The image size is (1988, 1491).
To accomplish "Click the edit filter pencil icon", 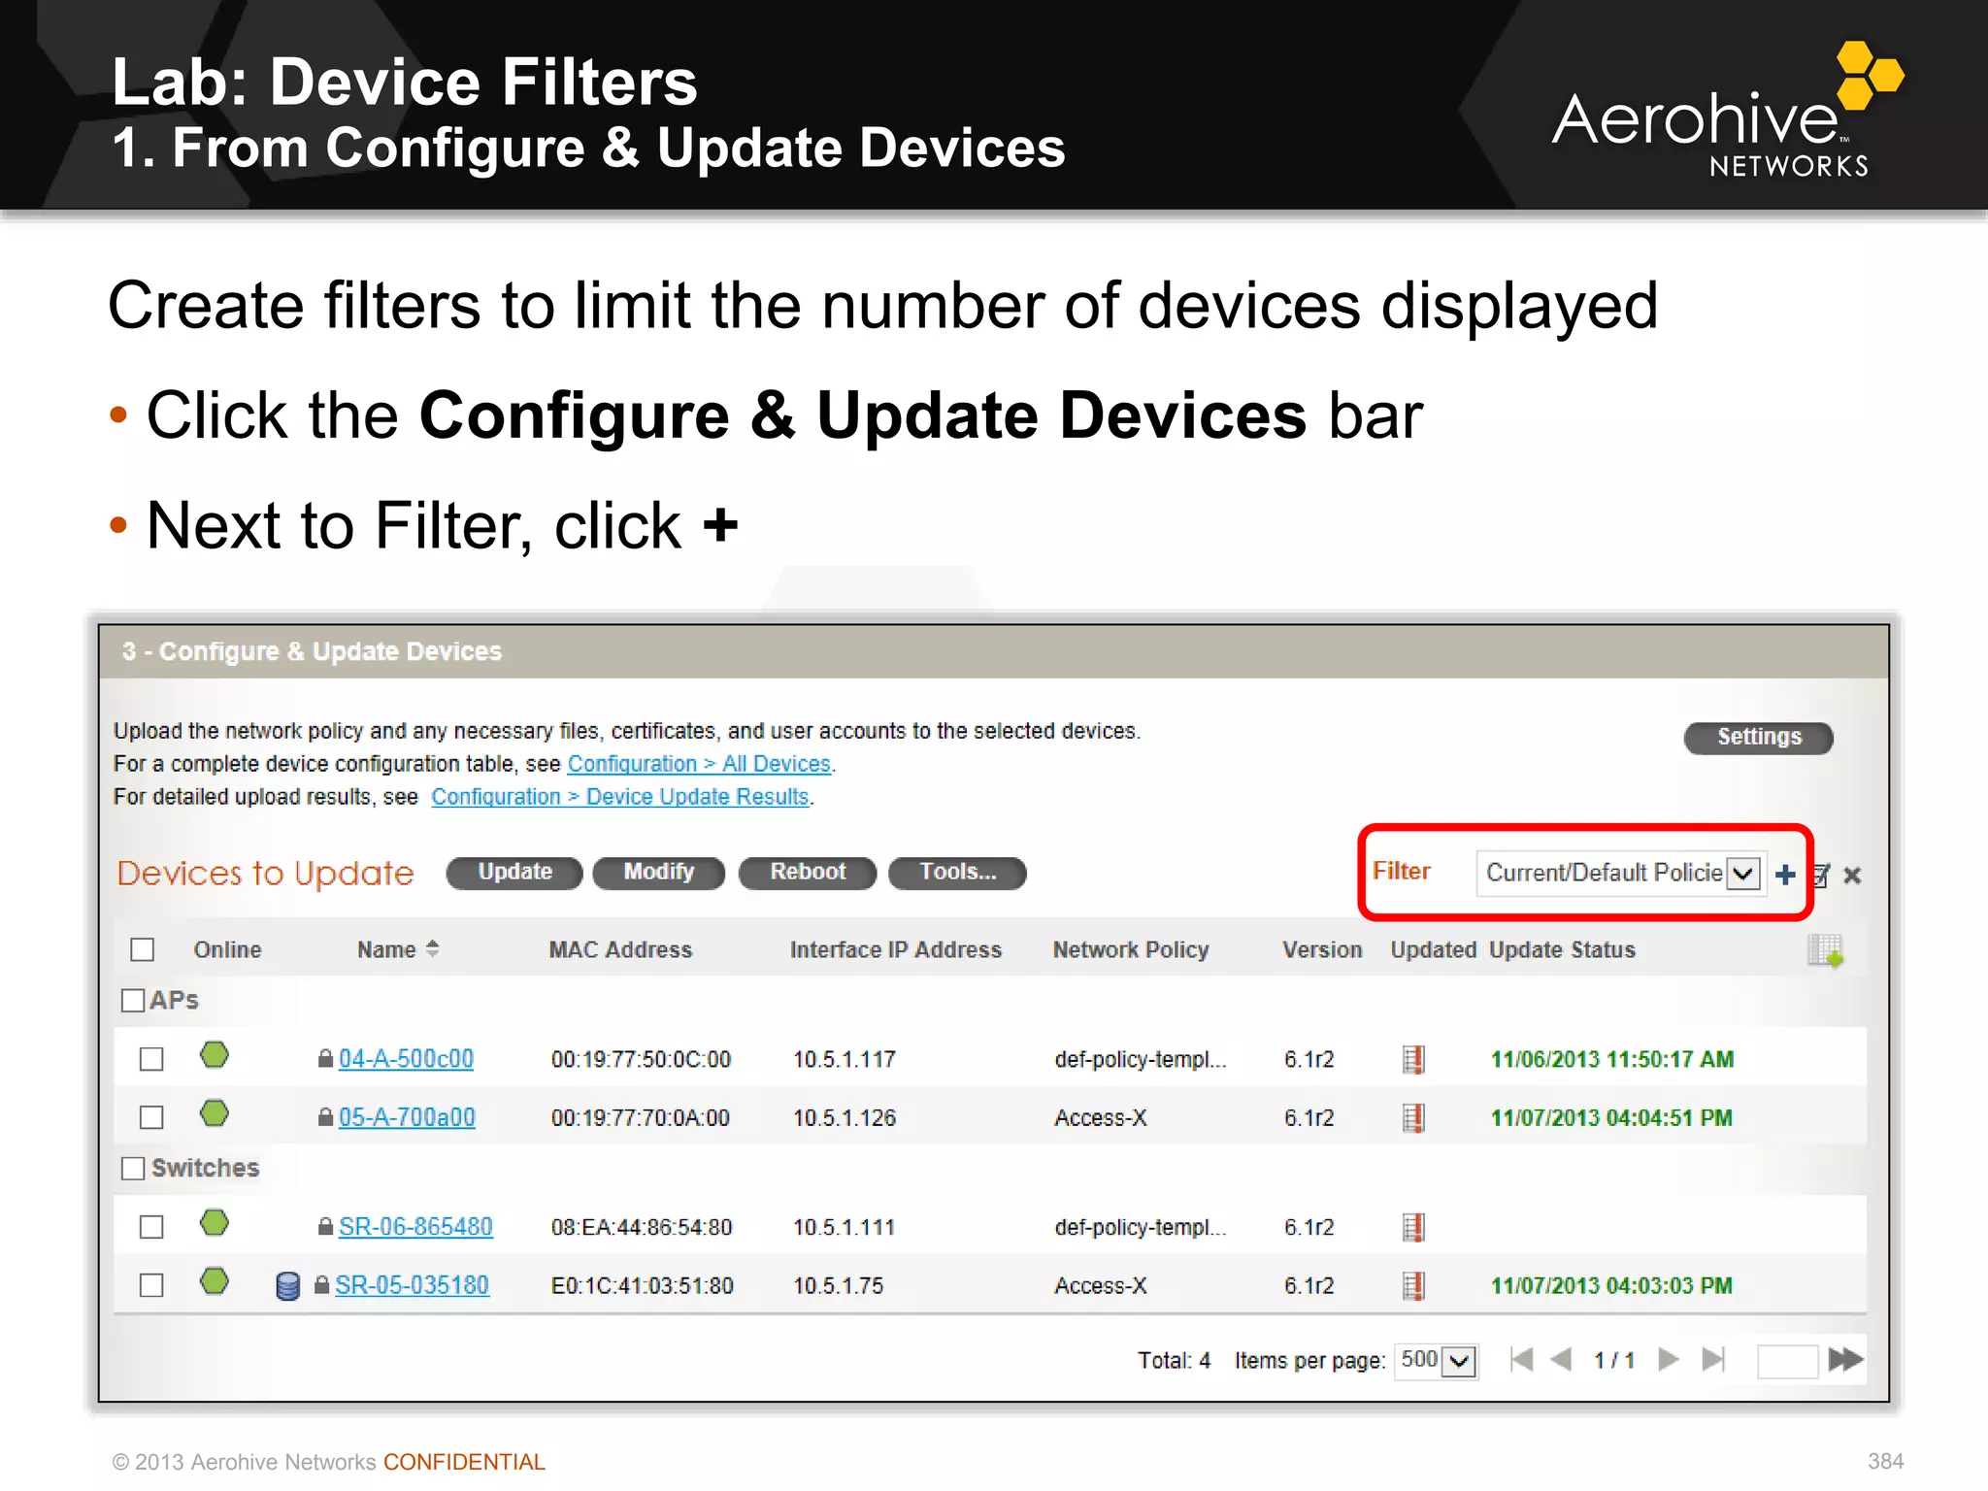I will click(1821, 876).
